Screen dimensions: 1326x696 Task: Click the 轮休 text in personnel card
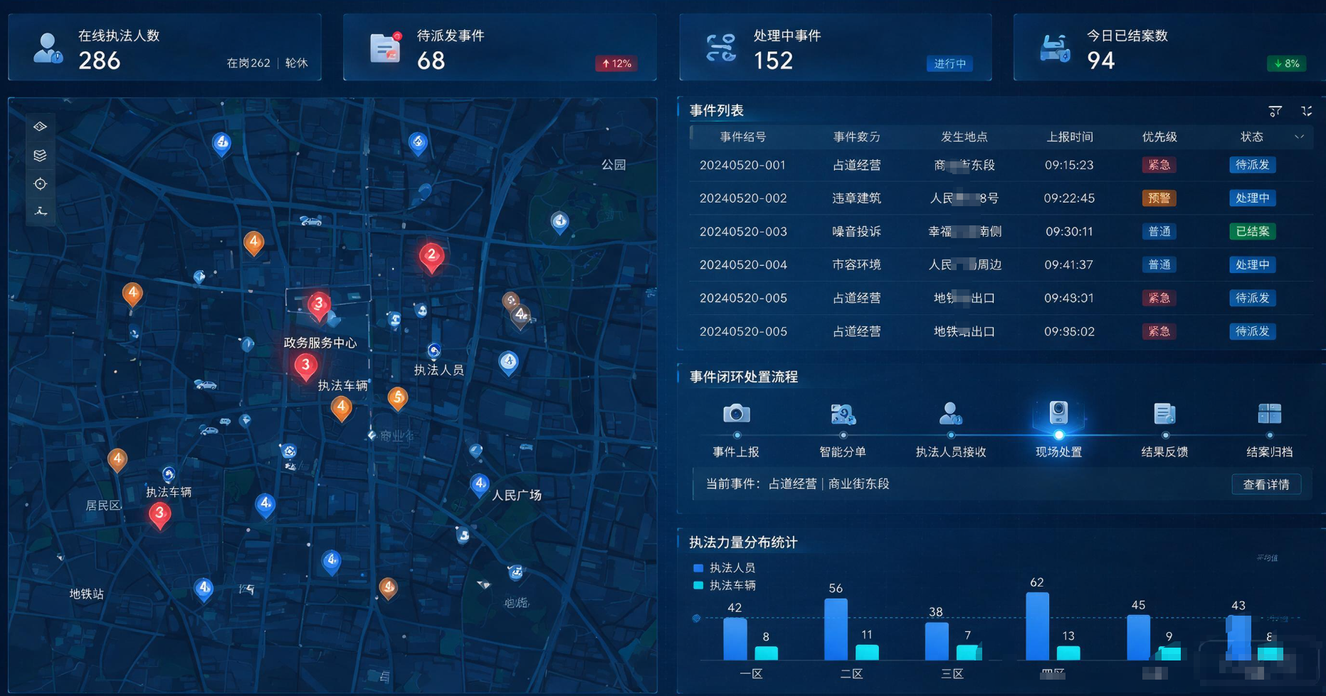tap(297, 63)
